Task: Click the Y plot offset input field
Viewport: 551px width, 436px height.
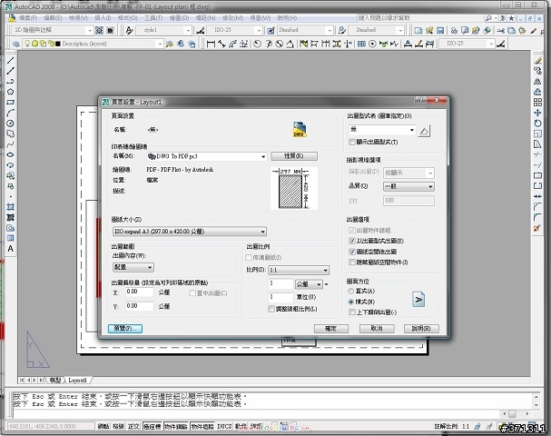Action: click(140, 306)
